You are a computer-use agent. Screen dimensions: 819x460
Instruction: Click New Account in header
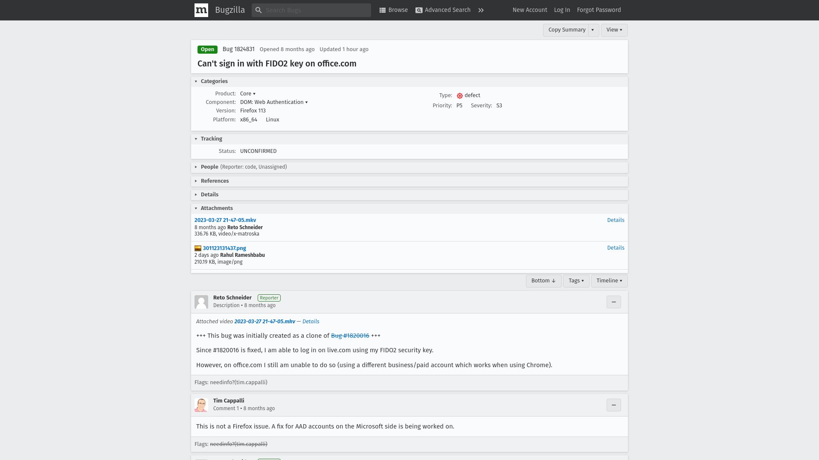(x=530, y=10)
